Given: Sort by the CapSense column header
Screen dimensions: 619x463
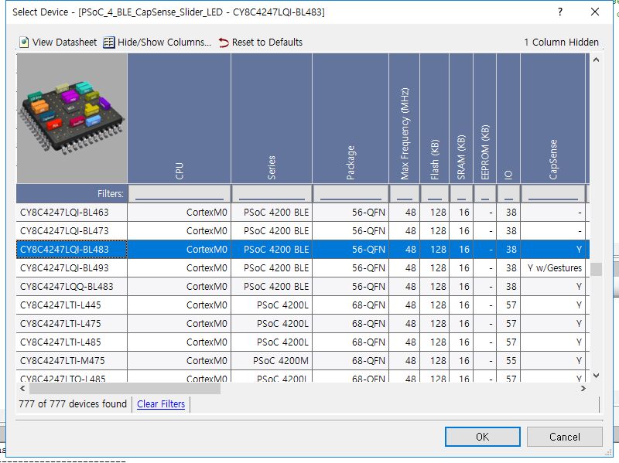Looking at the screenshot, I should point(552,118).
